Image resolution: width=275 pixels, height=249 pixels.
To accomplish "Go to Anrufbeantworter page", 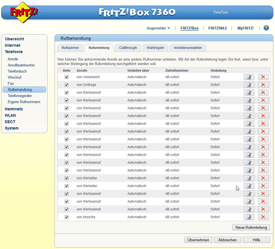I will 21,65.
